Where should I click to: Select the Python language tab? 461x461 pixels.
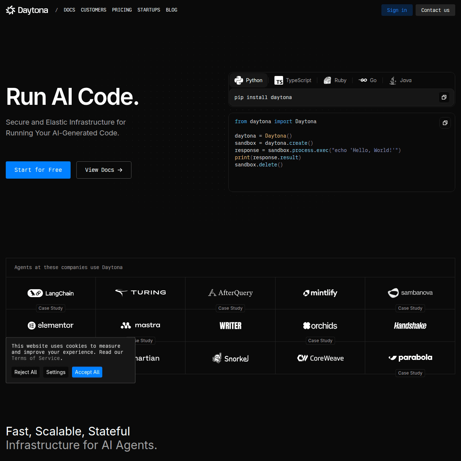click(249, 80)
